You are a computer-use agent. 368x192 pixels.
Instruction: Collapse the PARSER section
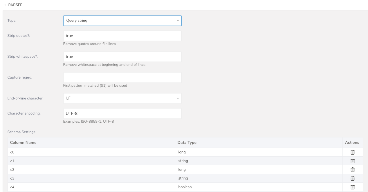[5, 5]
